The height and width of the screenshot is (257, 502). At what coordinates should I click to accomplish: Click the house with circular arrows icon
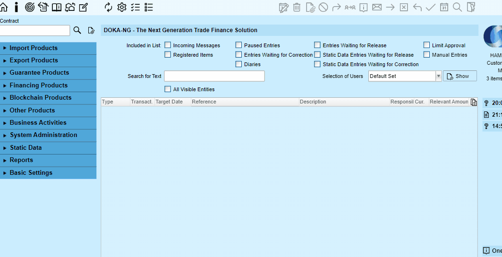tap(70, 7)
